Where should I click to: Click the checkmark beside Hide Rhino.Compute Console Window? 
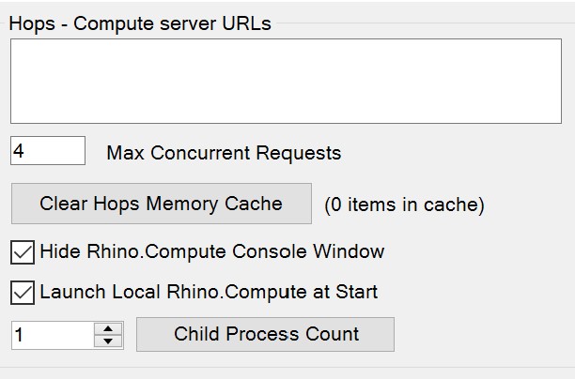[22, 251]
